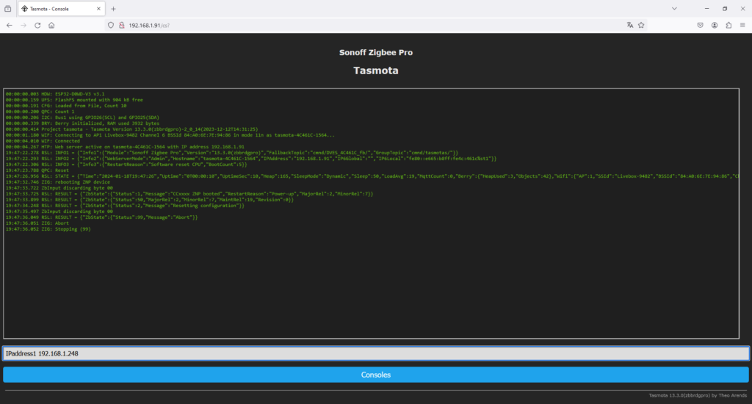Go to browser home page
Screen dimensions: 752x404
51,24
